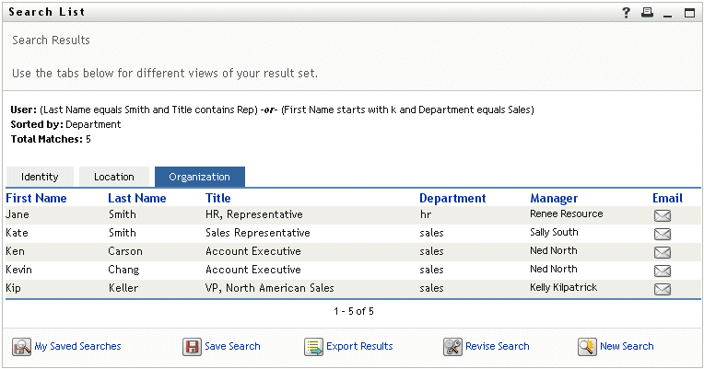Click the print icon in title bar
The height and width of the screenshot is (369, 704).
pos(646,13)
